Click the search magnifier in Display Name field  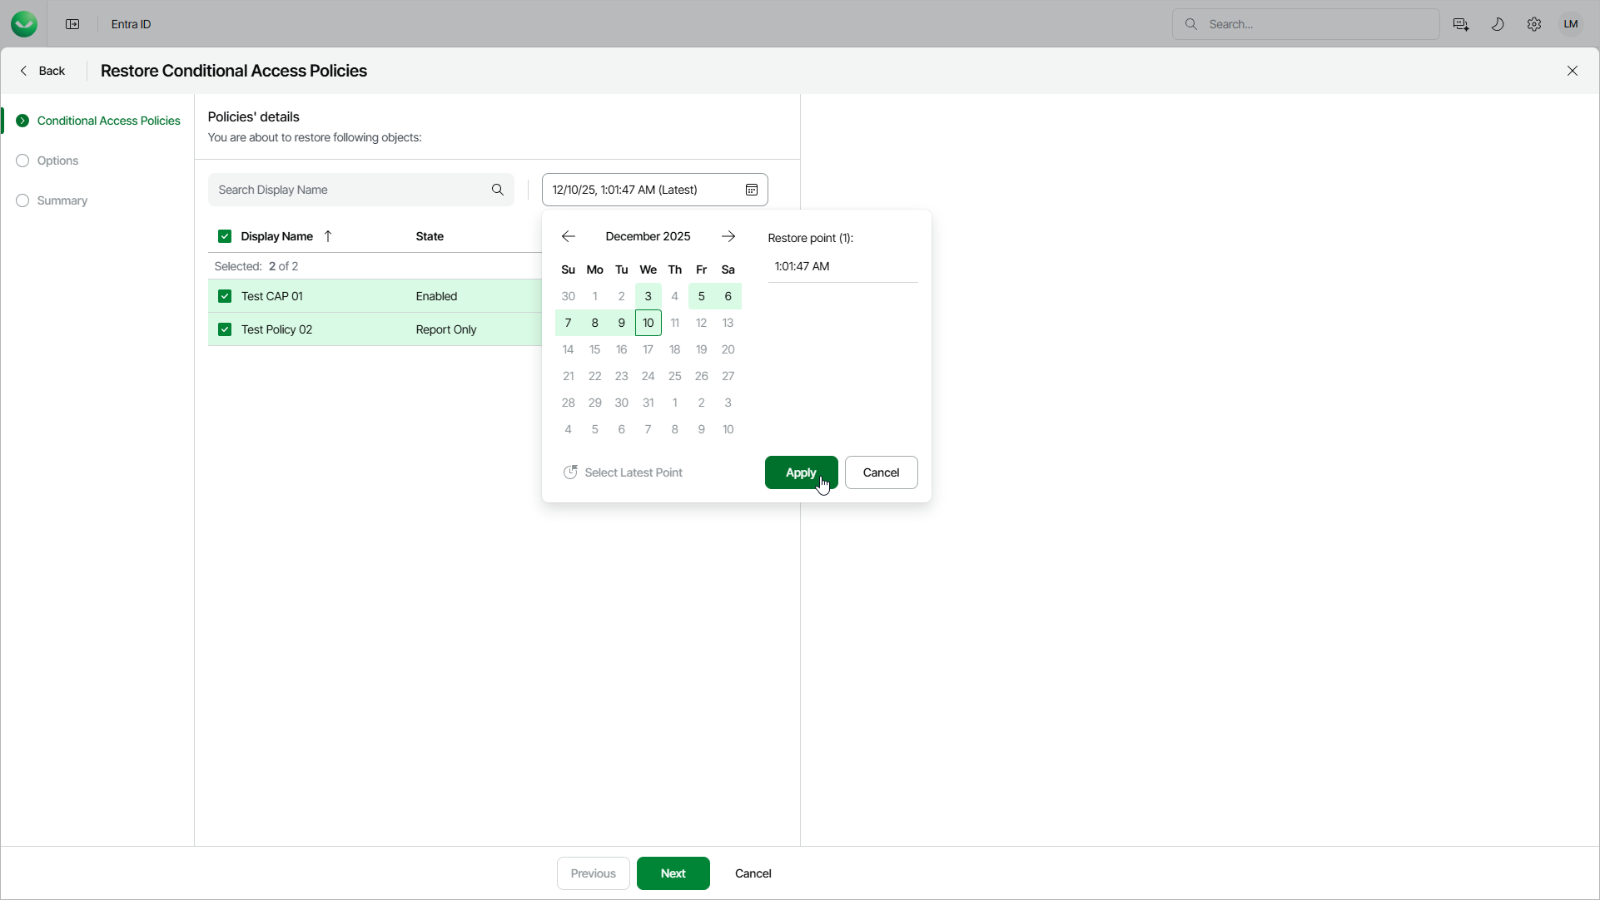(x=498, y=190)
